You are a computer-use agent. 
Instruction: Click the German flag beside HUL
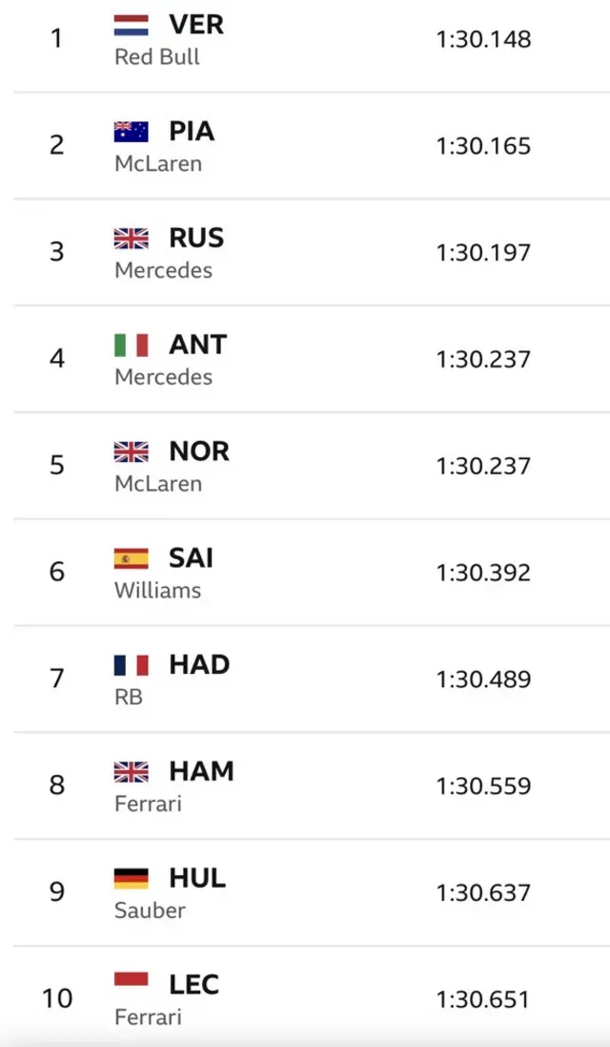[x=131, y=878]
